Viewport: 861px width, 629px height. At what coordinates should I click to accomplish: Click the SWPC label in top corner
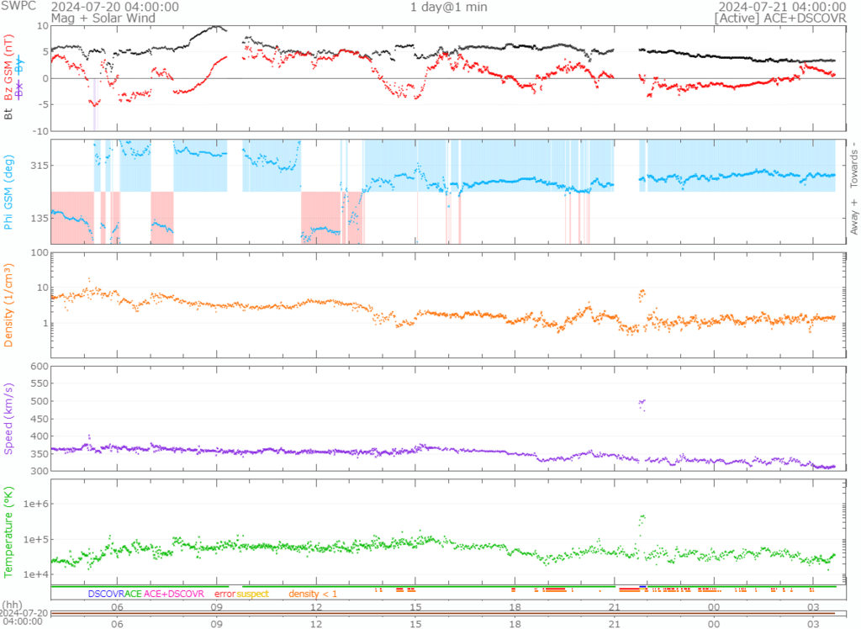coord(18,7)
